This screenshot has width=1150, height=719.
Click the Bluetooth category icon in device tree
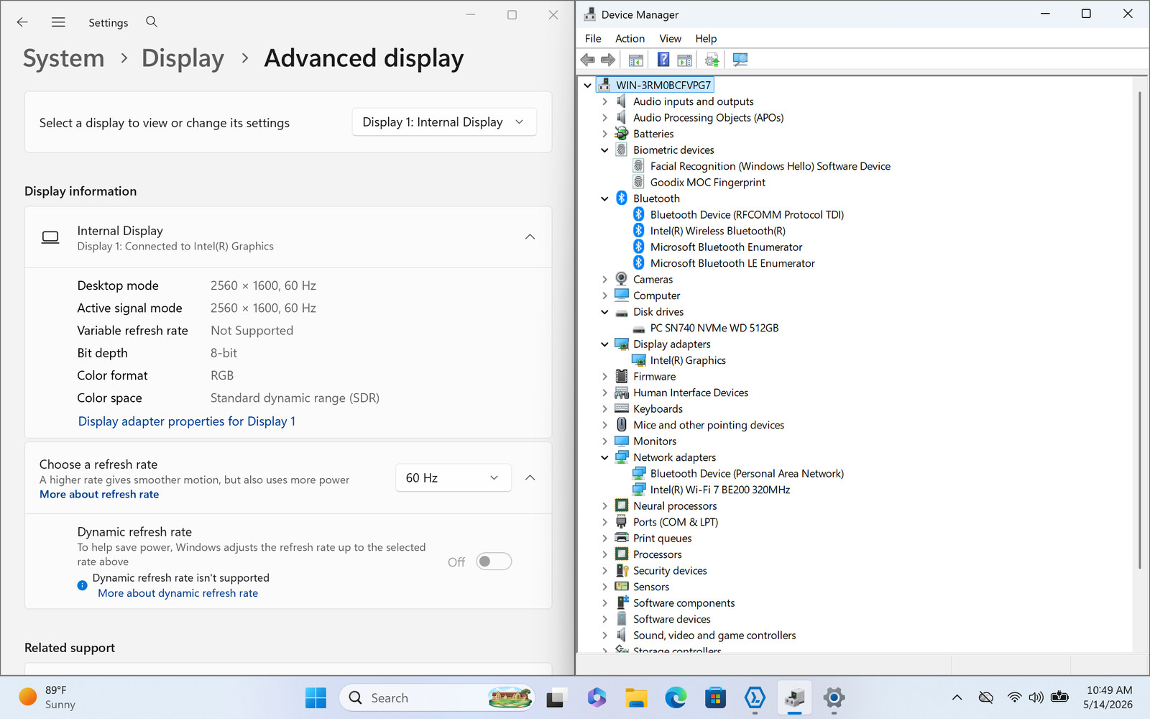coord(622,198)
